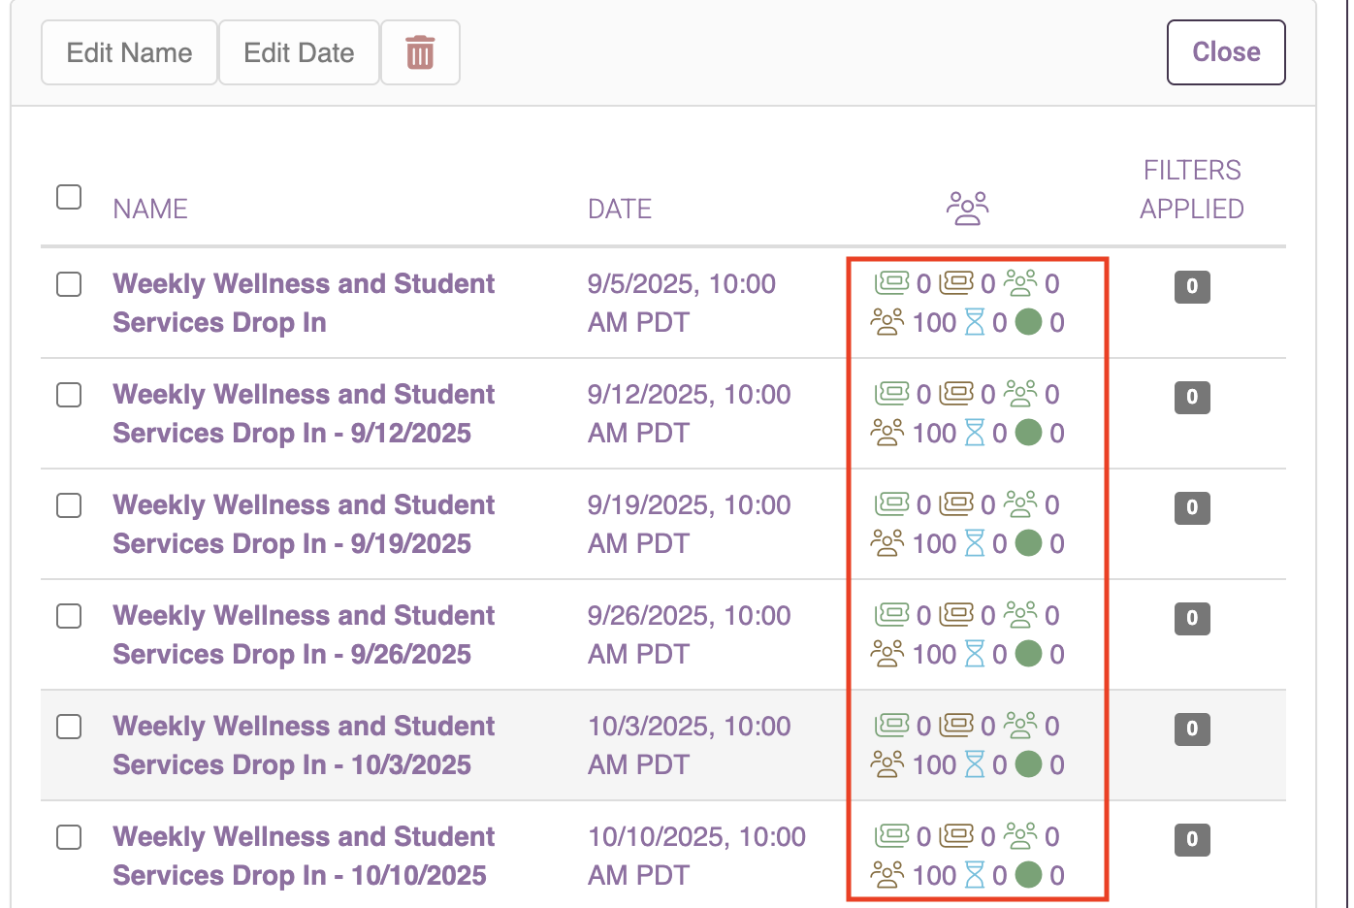Click green ticket icon in 9/19/2025 row
The image size is (1354, 908).
(x=892, y=504)
